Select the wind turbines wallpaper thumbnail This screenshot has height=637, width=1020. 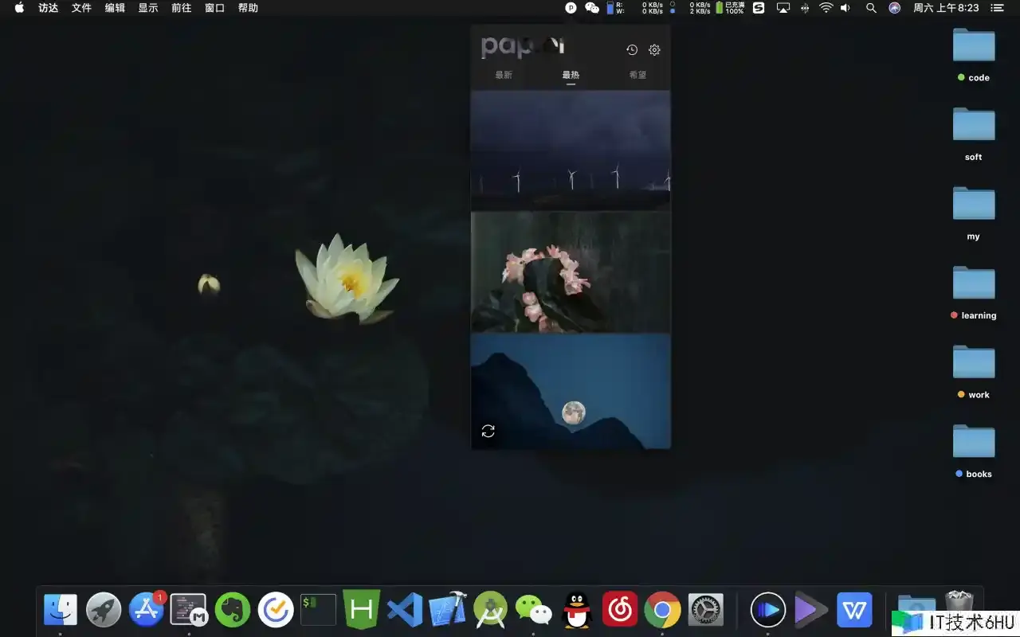tap(571, 150)
